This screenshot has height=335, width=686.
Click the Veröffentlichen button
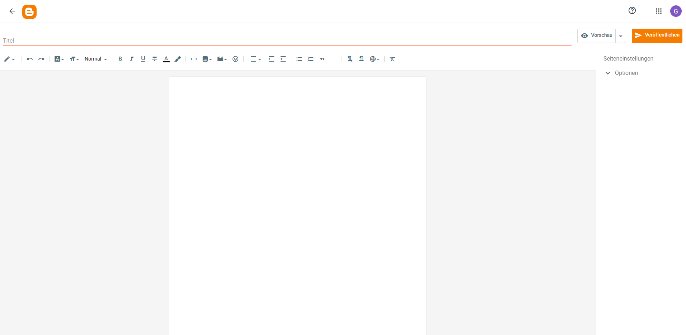pos(657,35)
